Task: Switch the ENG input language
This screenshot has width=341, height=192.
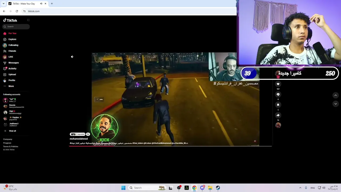Action: click(313, 188)
